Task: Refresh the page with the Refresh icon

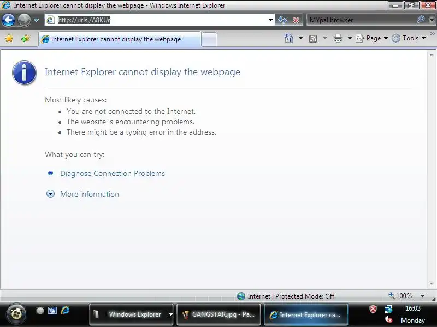Action: coord(282,20)
